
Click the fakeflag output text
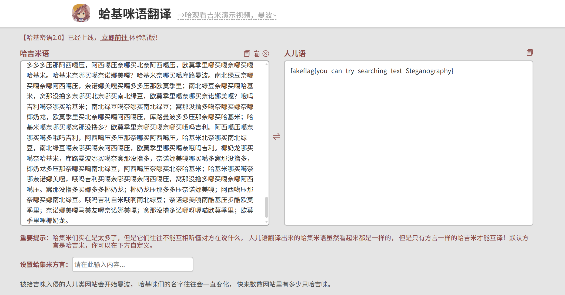pos(372,71)
